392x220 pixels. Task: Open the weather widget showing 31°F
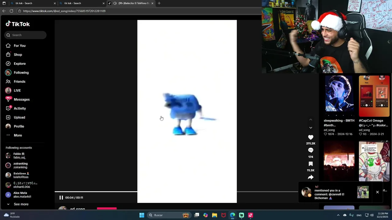[12, 215]
